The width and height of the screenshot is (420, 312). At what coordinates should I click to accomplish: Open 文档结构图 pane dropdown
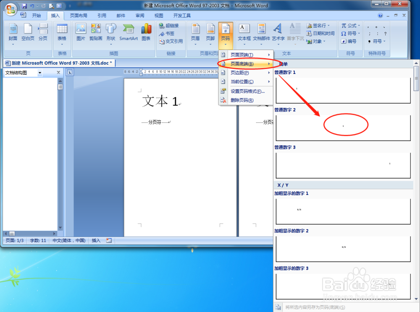coord(40,73)
